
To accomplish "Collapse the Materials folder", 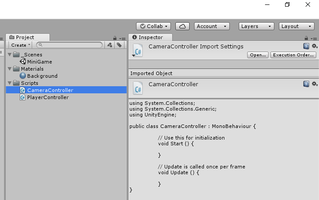I will 9,69.
